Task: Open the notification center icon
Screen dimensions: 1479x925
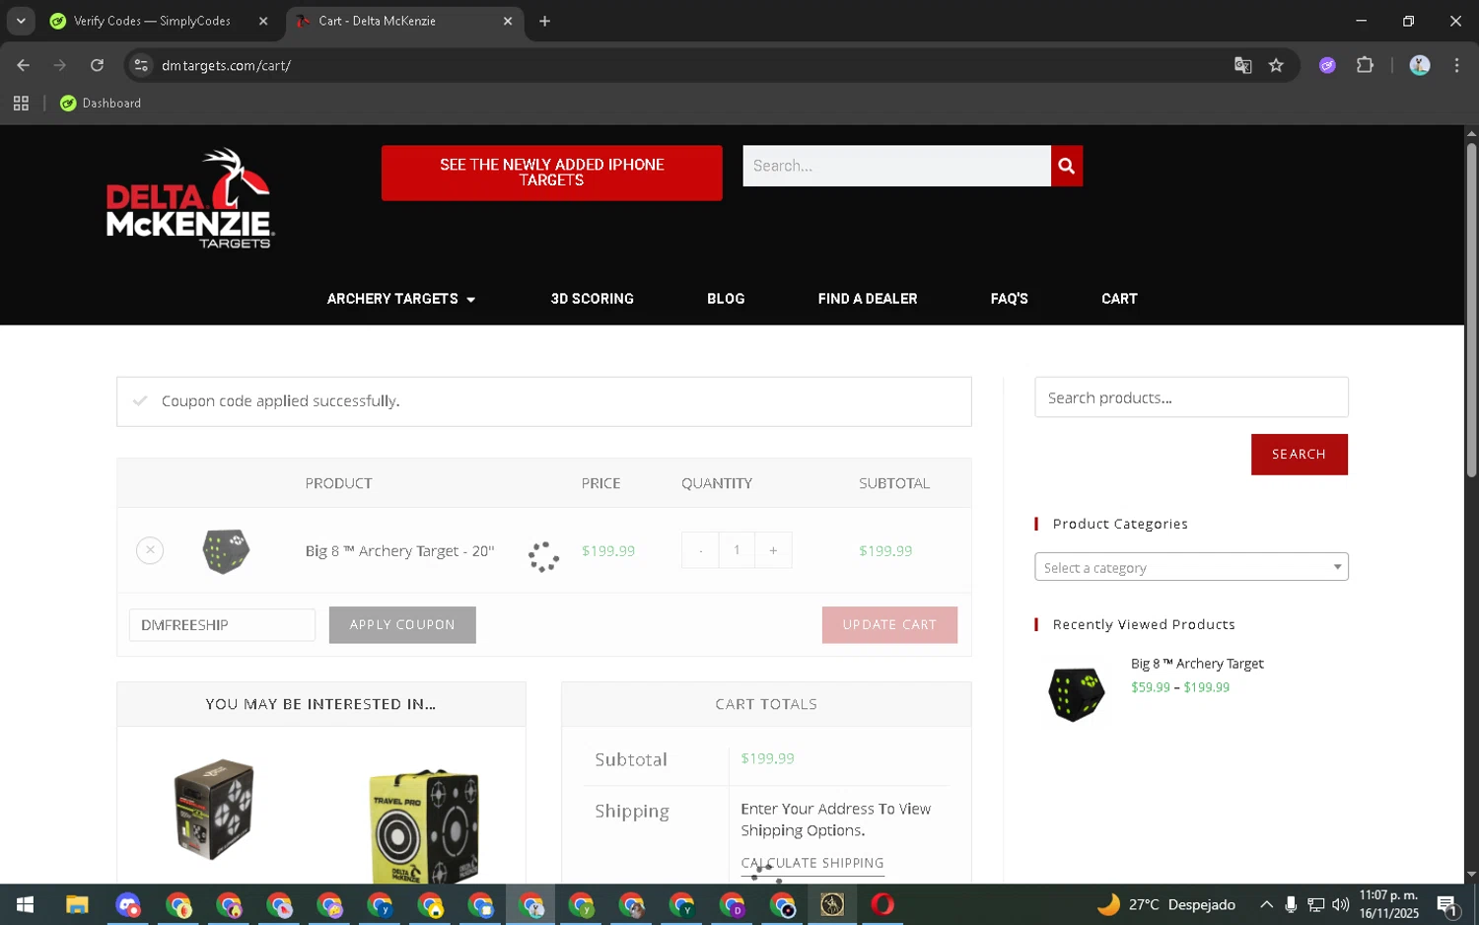Action: pos(1447,904)
